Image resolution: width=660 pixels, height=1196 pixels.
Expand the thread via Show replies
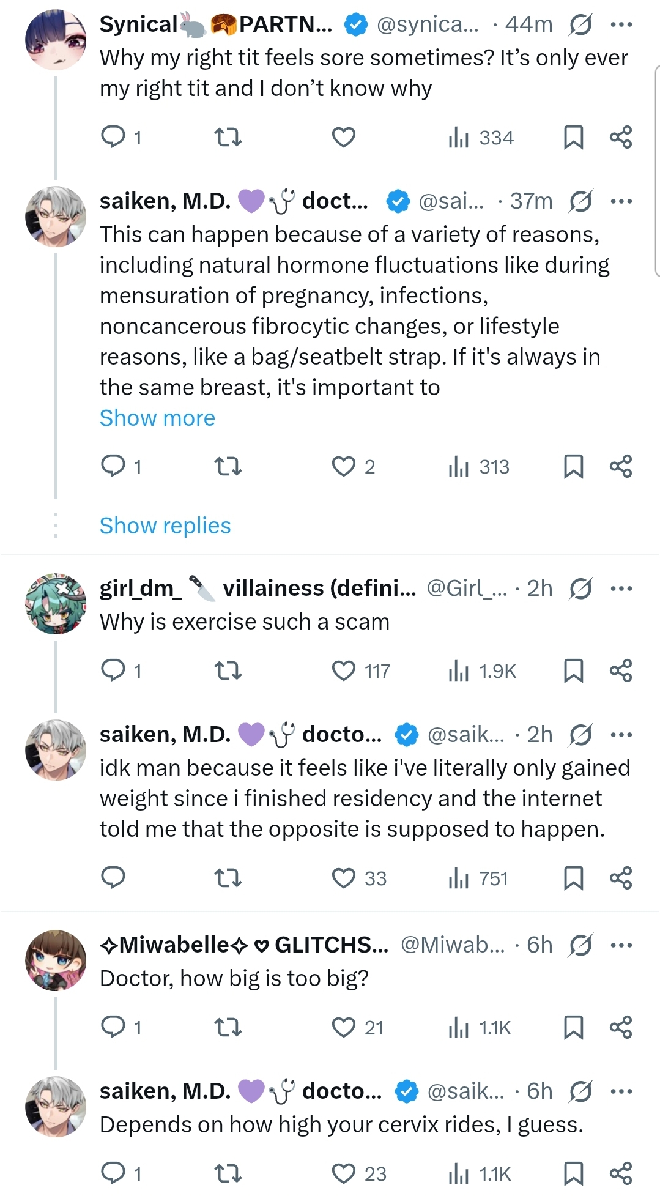click(165, 526)
